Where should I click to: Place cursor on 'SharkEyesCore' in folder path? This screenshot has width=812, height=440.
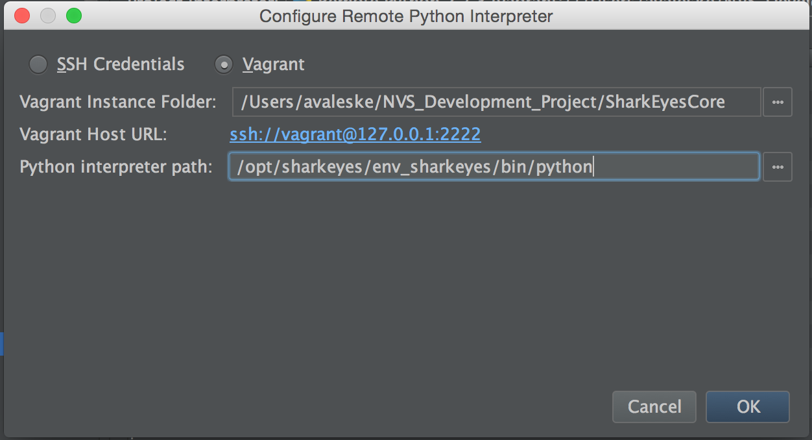(665, 102)
